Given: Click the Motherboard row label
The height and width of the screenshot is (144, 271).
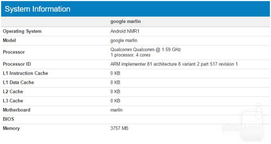Looking at the screenshot, I should (x=17, y=110).
